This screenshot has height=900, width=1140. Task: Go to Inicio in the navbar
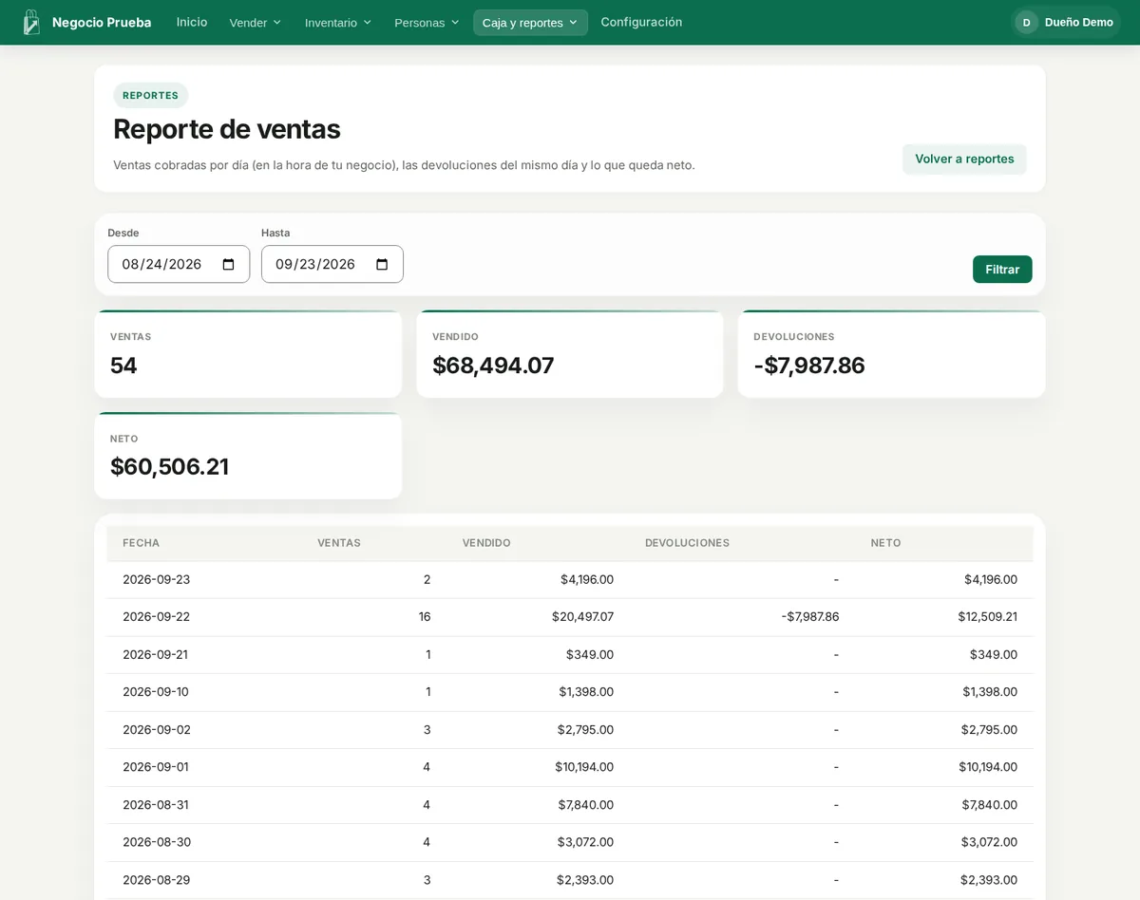point(192,22)
